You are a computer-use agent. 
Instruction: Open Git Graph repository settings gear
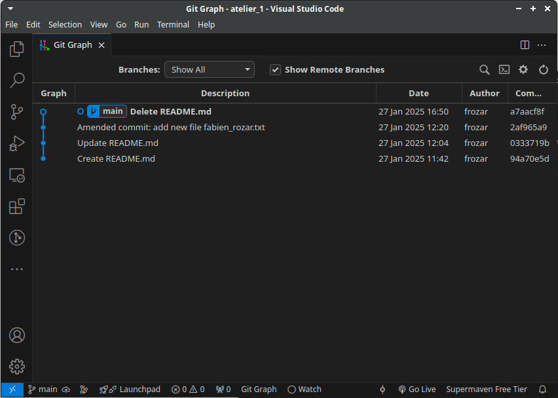[x=523, y=69]
